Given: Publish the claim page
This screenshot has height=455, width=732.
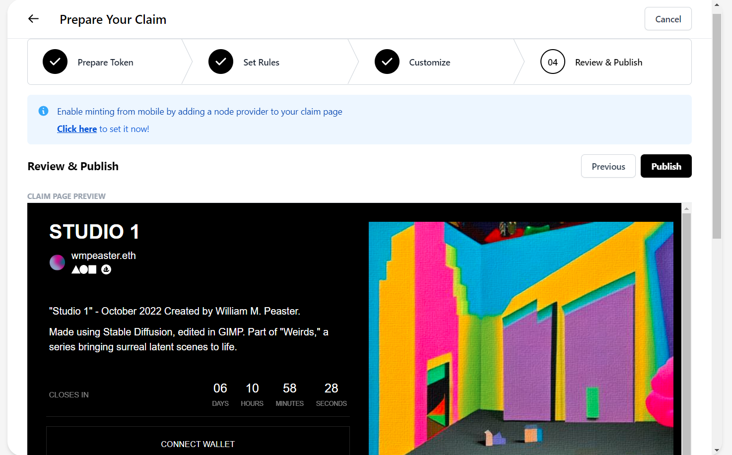Looking at the screenshot, I should (666, 166).
